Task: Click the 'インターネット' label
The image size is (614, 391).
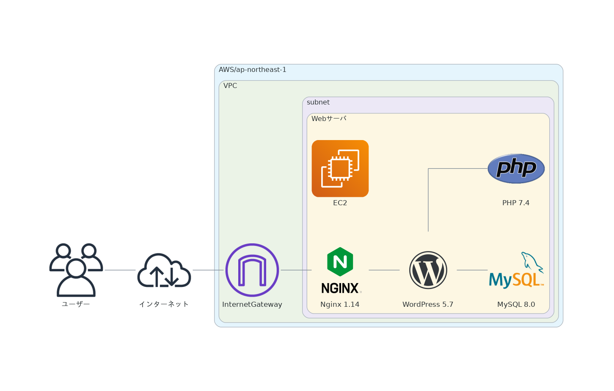Action: click(164, 304)
